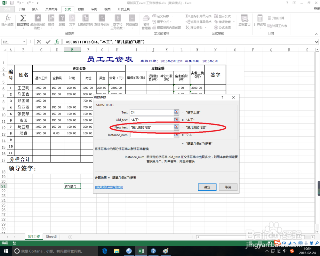Switch to the Data (数据) tab
This screenshot has height=256, width=320.
[81, 9]
